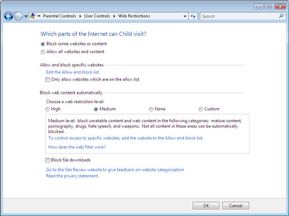Go to Parental Controls breadcrumb
The image size is (289, 216).
coord(60,16)
